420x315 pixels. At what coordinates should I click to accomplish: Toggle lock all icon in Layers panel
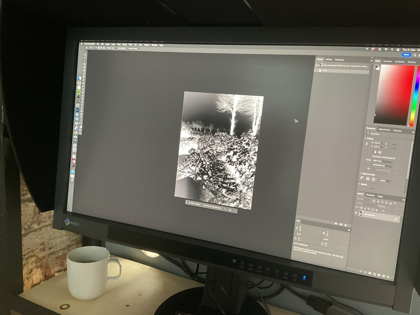[x=377, y=210]
